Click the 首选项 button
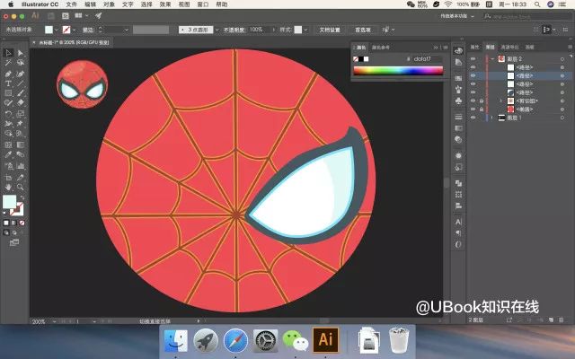This screenshot has height=359, width=575. click(x=363, y=30)
